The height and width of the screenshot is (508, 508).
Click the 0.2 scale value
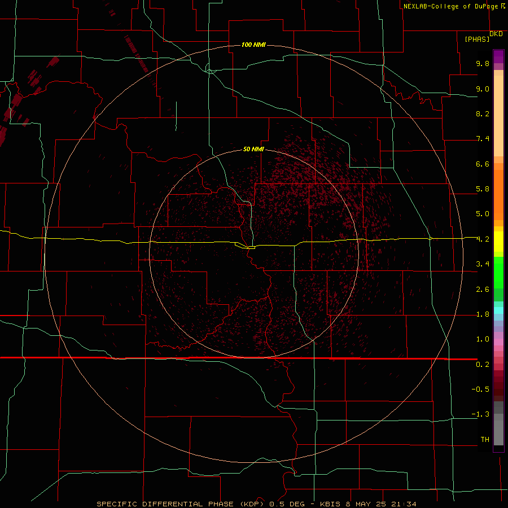coord(483,365)
